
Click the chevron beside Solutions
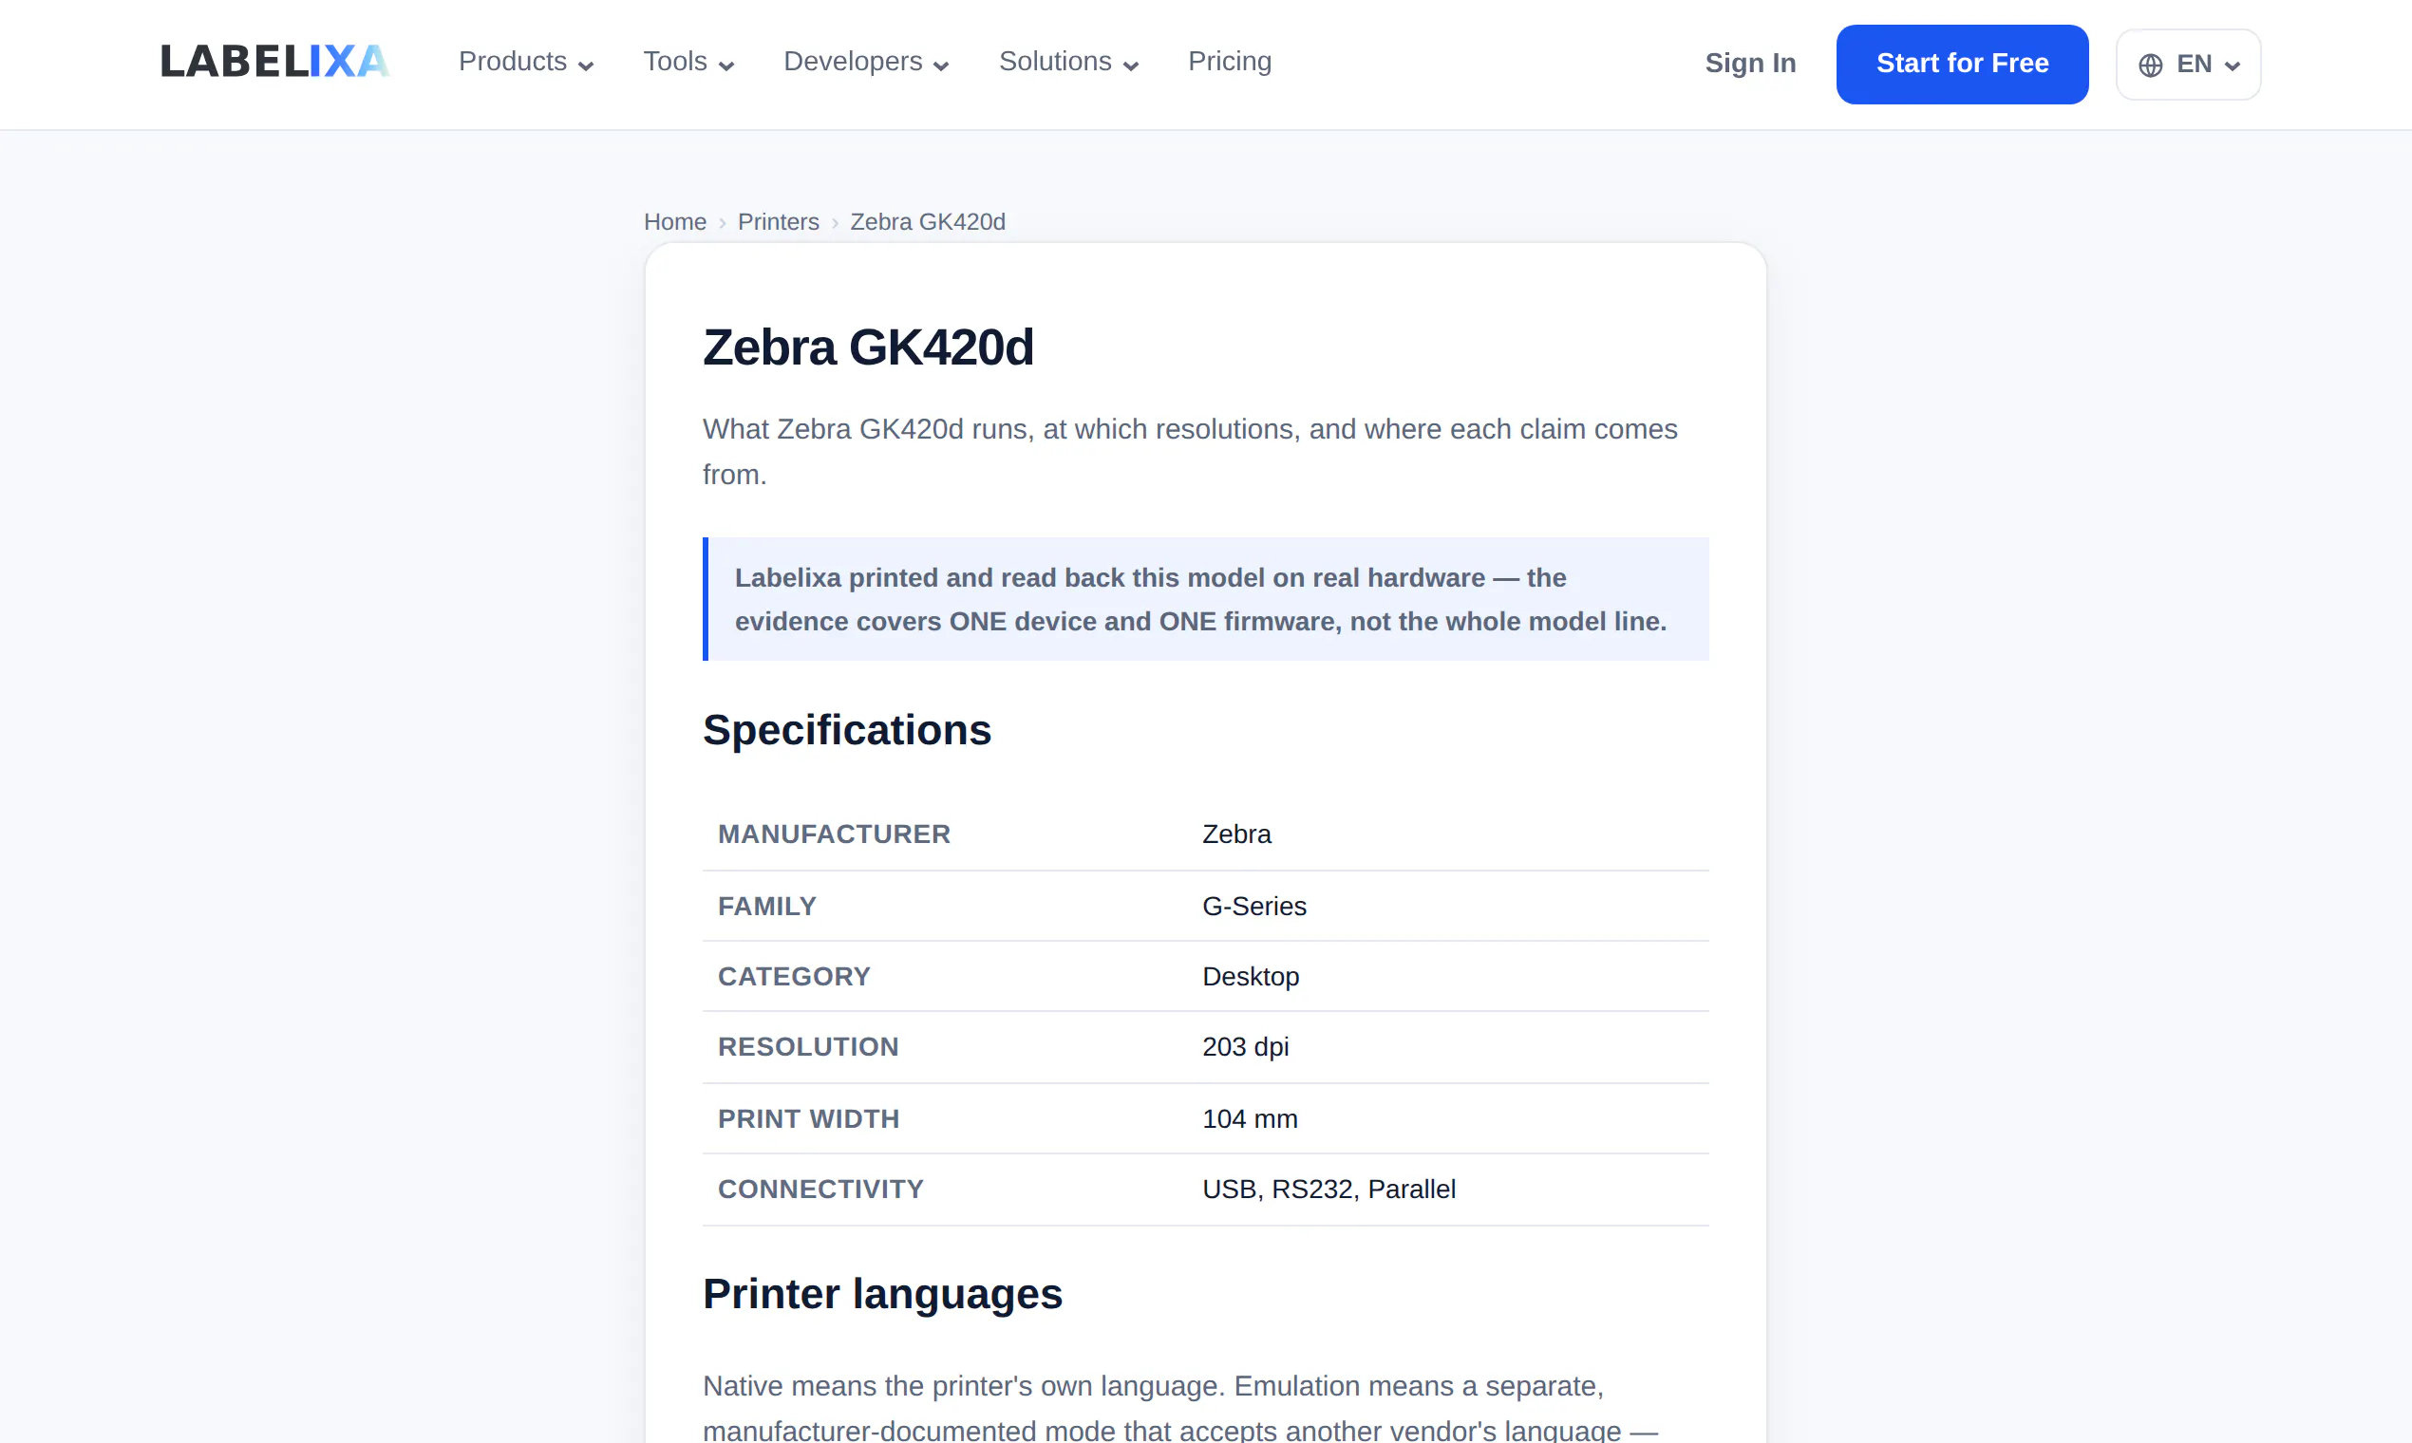[1130, 66]
